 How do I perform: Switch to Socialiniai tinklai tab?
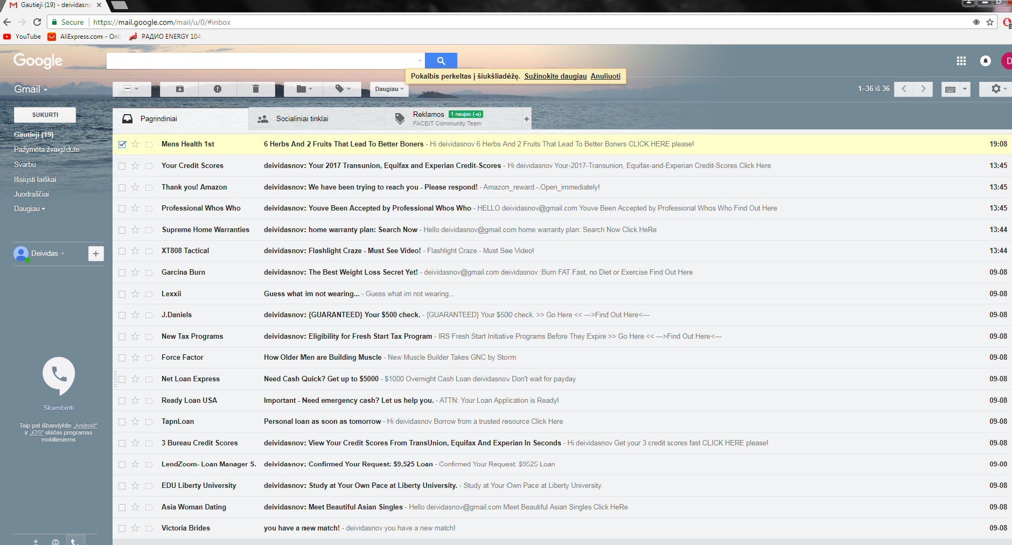pyautogui.click(x=317, y=119)
